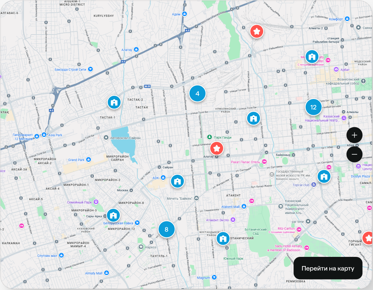Select the red star marker near Алатау metro
The height and width of the screenshot is (290, 373).
pos(217,148)
